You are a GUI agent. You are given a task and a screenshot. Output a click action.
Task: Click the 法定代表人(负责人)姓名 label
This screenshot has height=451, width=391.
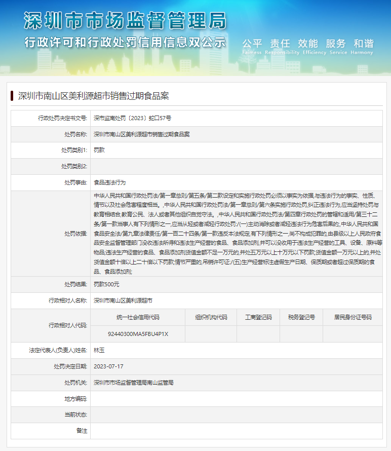coord(58,350)
